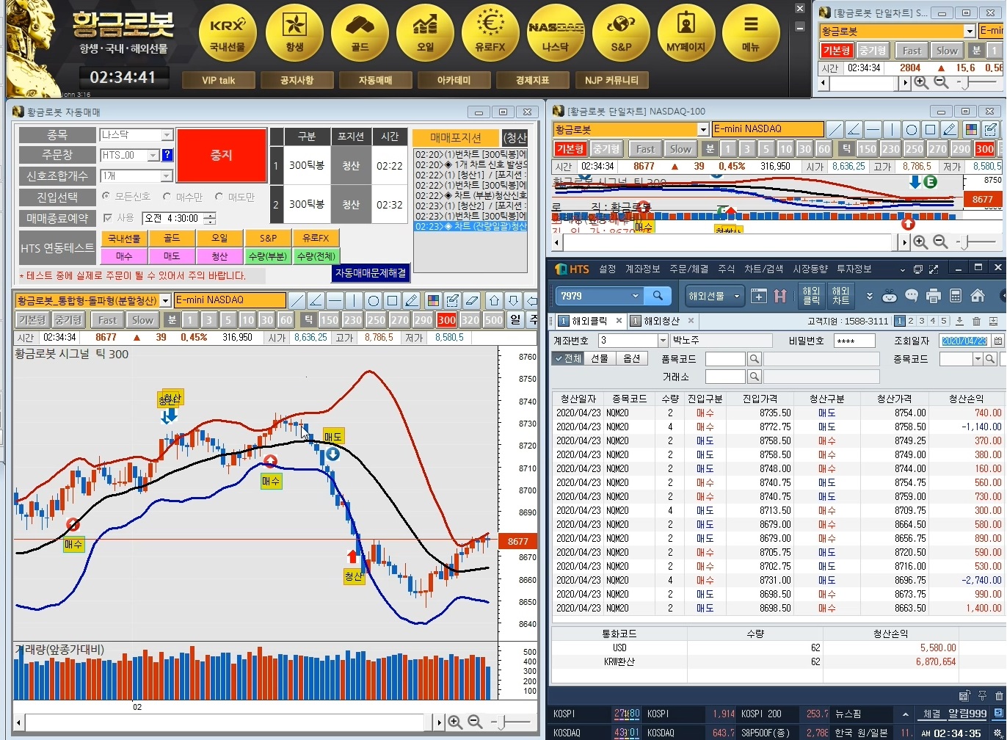This screenshot has width=1007, height=740.
Task: Zoom in on the main chart with magnifier plus
Action: [455, 722]
